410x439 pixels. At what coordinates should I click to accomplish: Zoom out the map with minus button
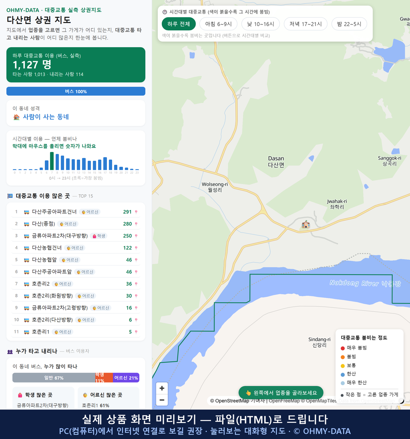click(162, 400)
